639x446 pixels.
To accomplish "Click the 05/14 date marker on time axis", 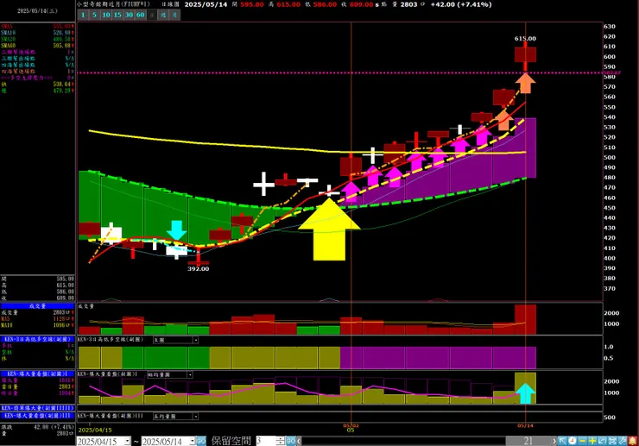I will [x=525, y=425].
